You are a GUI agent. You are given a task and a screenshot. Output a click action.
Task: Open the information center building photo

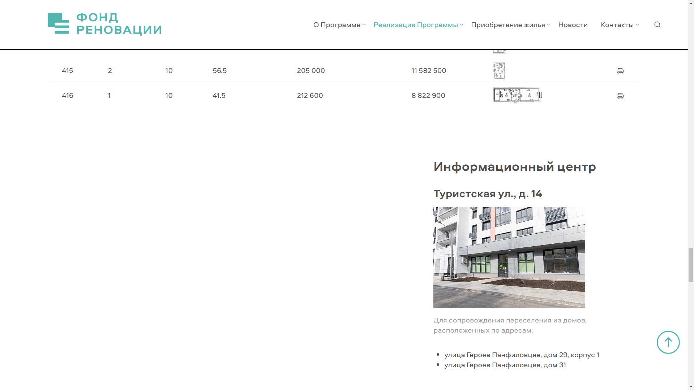coord(509,257)
